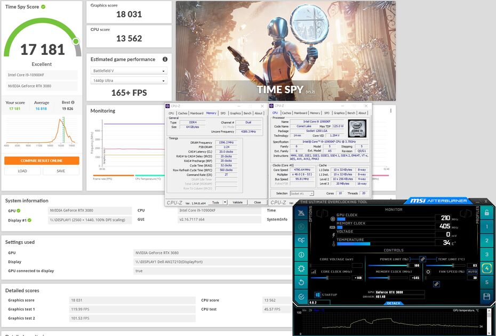Select Afterburner profile slot 4

pyautogui.click(x=487, y=268)
